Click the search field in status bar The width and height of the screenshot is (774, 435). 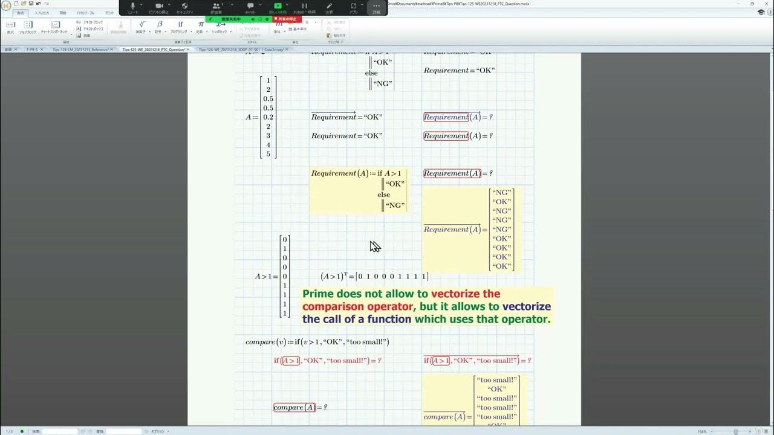coord(60,431)
